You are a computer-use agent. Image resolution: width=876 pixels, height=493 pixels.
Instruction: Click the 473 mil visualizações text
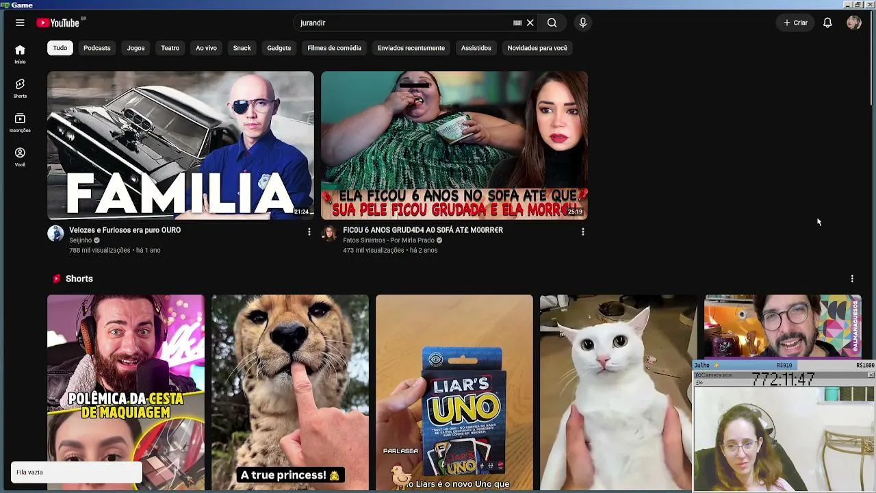(x=373, y=251)
